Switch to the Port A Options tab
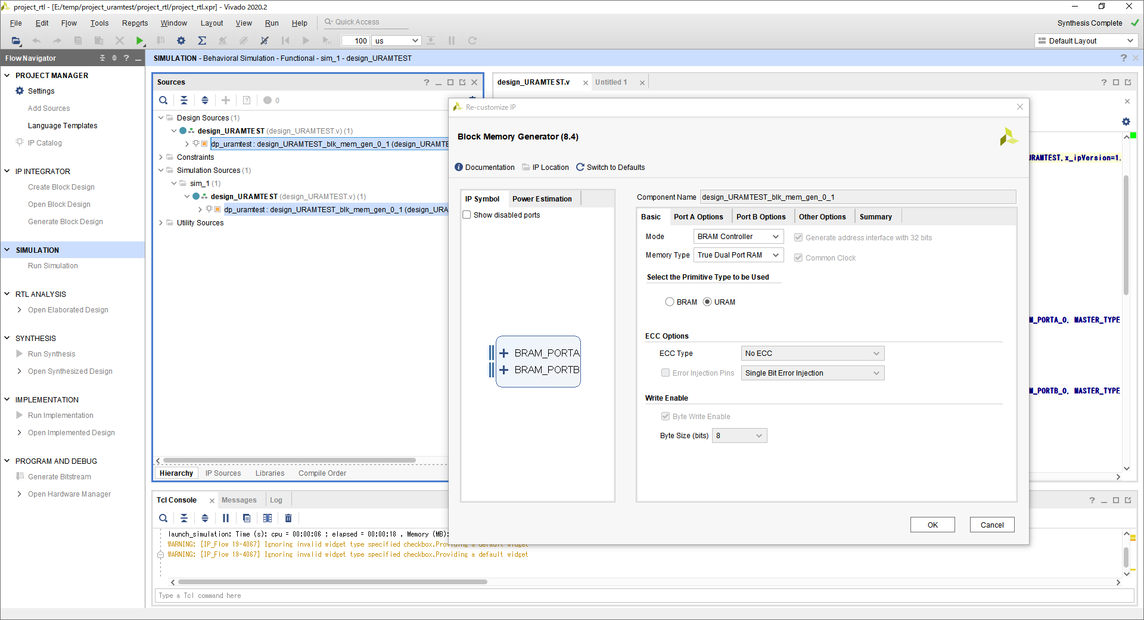Image resolution: width=1144 pixels, height=620 pixels. click(698, 217)
